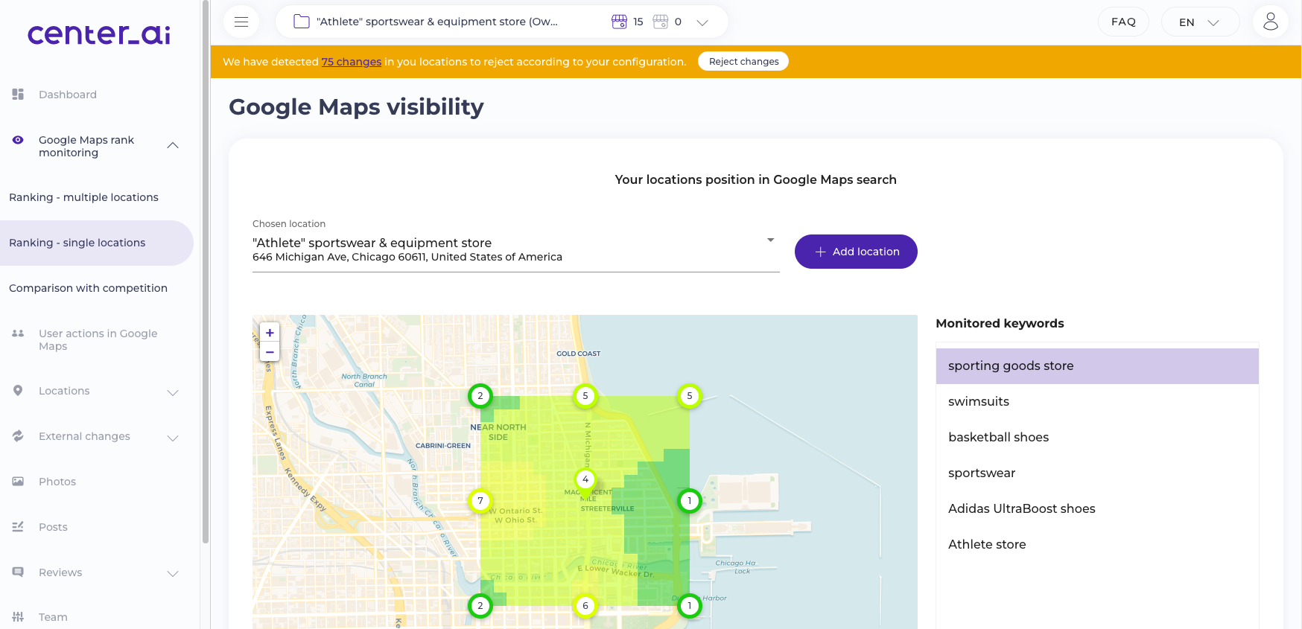
Task: Click map marker ranked 7
Action: tap(480, 501)
